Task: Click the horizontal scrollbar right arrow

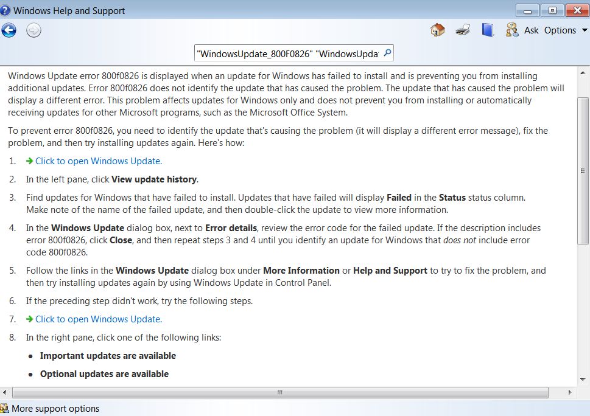Action: click(570, 392)
